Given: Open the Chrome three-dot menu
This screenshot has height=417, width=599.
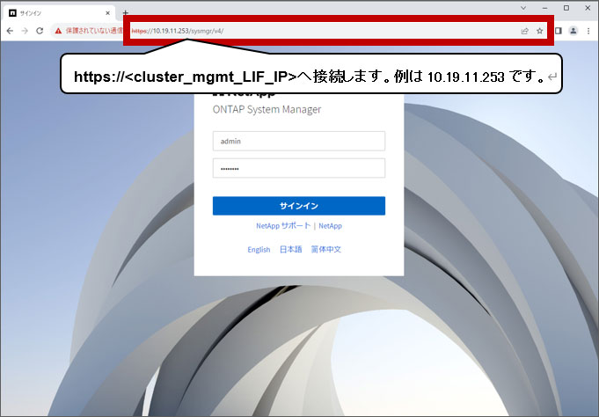Looking at the screenshot, I should point(588,31).
